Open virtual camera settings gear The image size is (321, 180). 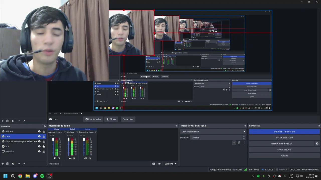point(317,143)
